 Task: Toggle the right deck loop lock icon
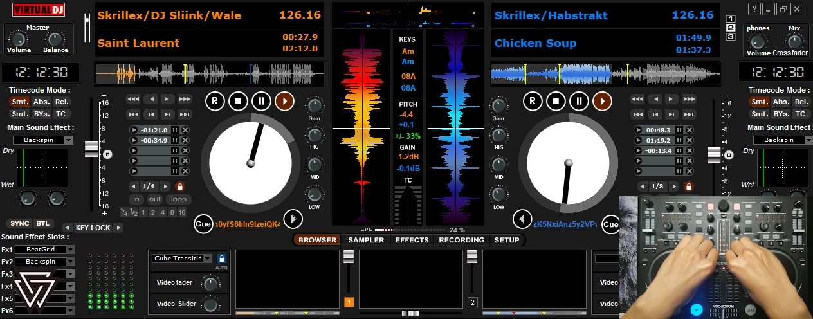click(690, 187)
